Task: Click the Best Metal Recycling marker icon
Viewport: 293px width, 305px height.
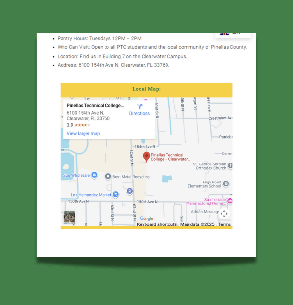Action: click(108, 177)
